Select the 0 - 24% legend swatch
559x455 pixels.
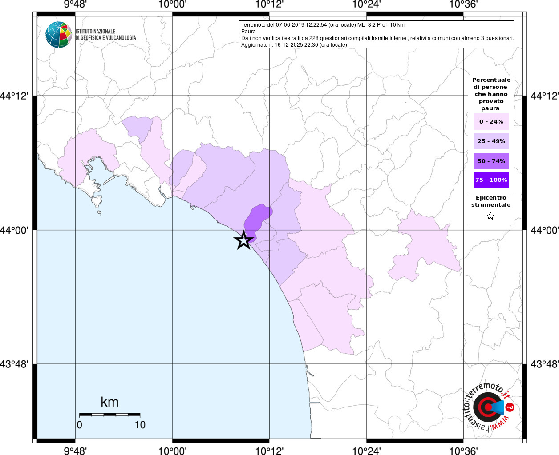(x=491, y=121)
